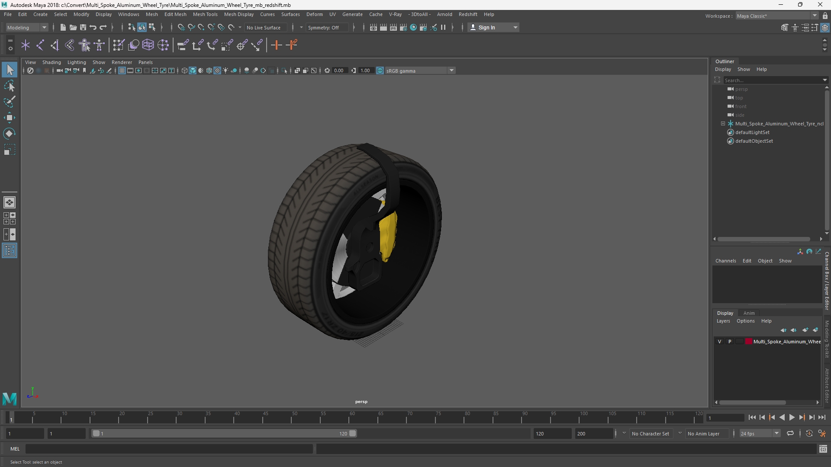
Task: Open animation preferences running-man icon
Action: [x=822, y=433]
